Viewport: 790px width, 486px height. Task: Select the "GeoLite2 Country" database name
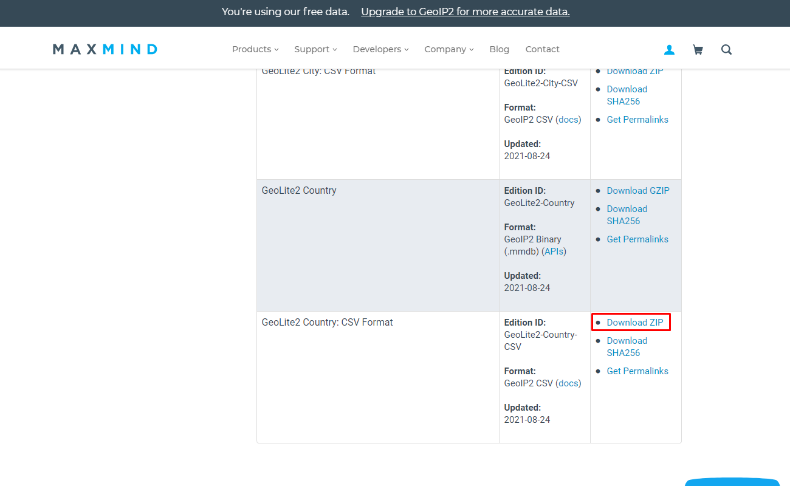click(x=299, y=191)
